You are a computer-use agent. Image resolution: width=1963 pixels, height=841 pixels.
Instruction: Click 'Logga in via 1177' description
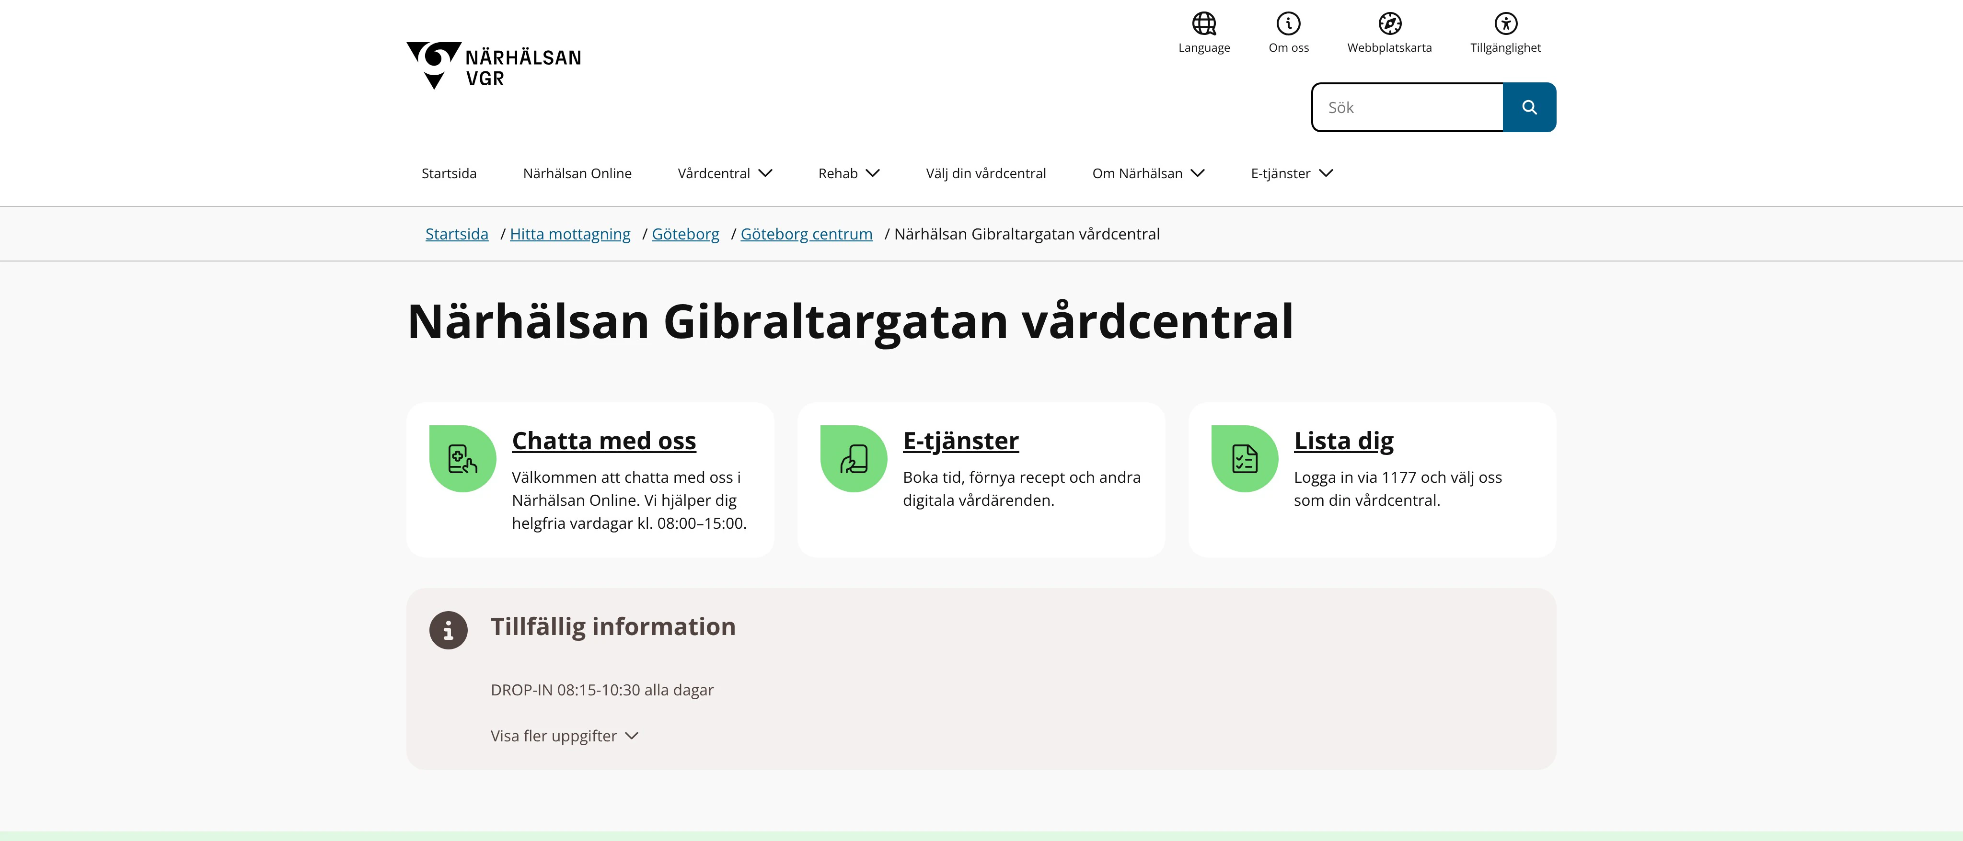pyautogui.click(x=1397, y=489)
